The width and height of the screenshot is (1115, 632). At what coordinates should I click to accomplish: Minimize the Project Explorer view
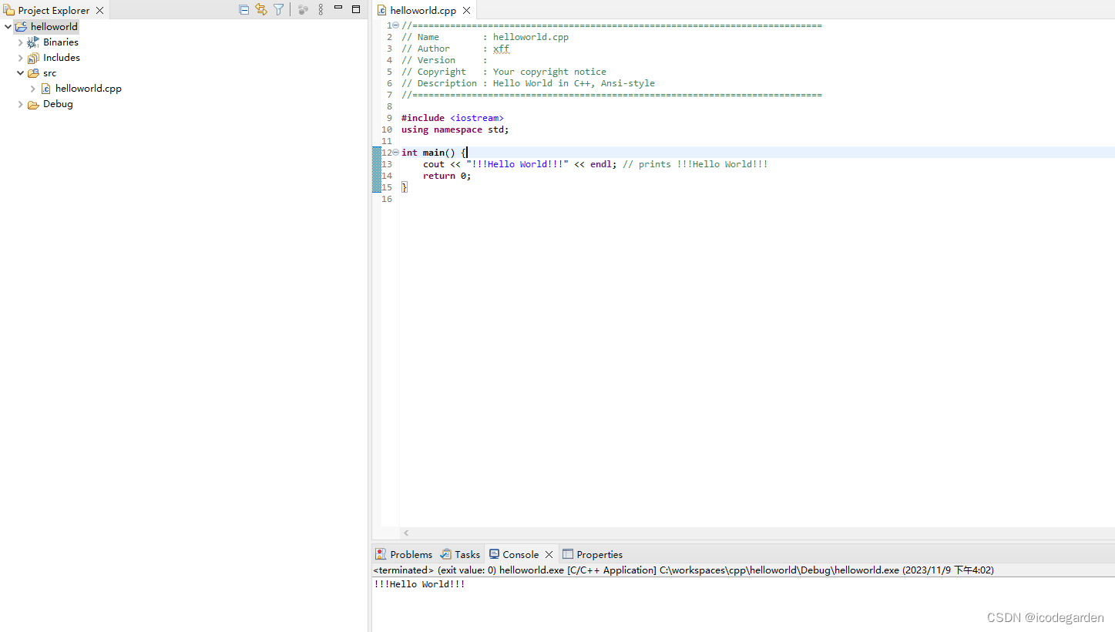click(x=338, y=8)
